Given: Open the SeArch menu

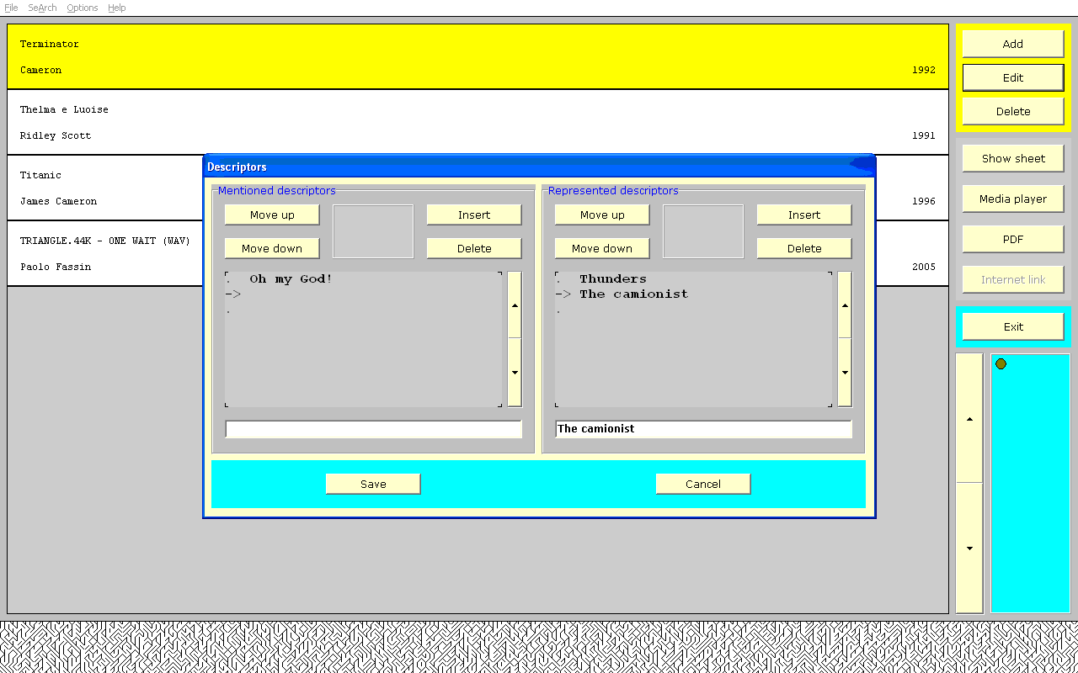Looking at the screenshot, I should click(42, 8).
